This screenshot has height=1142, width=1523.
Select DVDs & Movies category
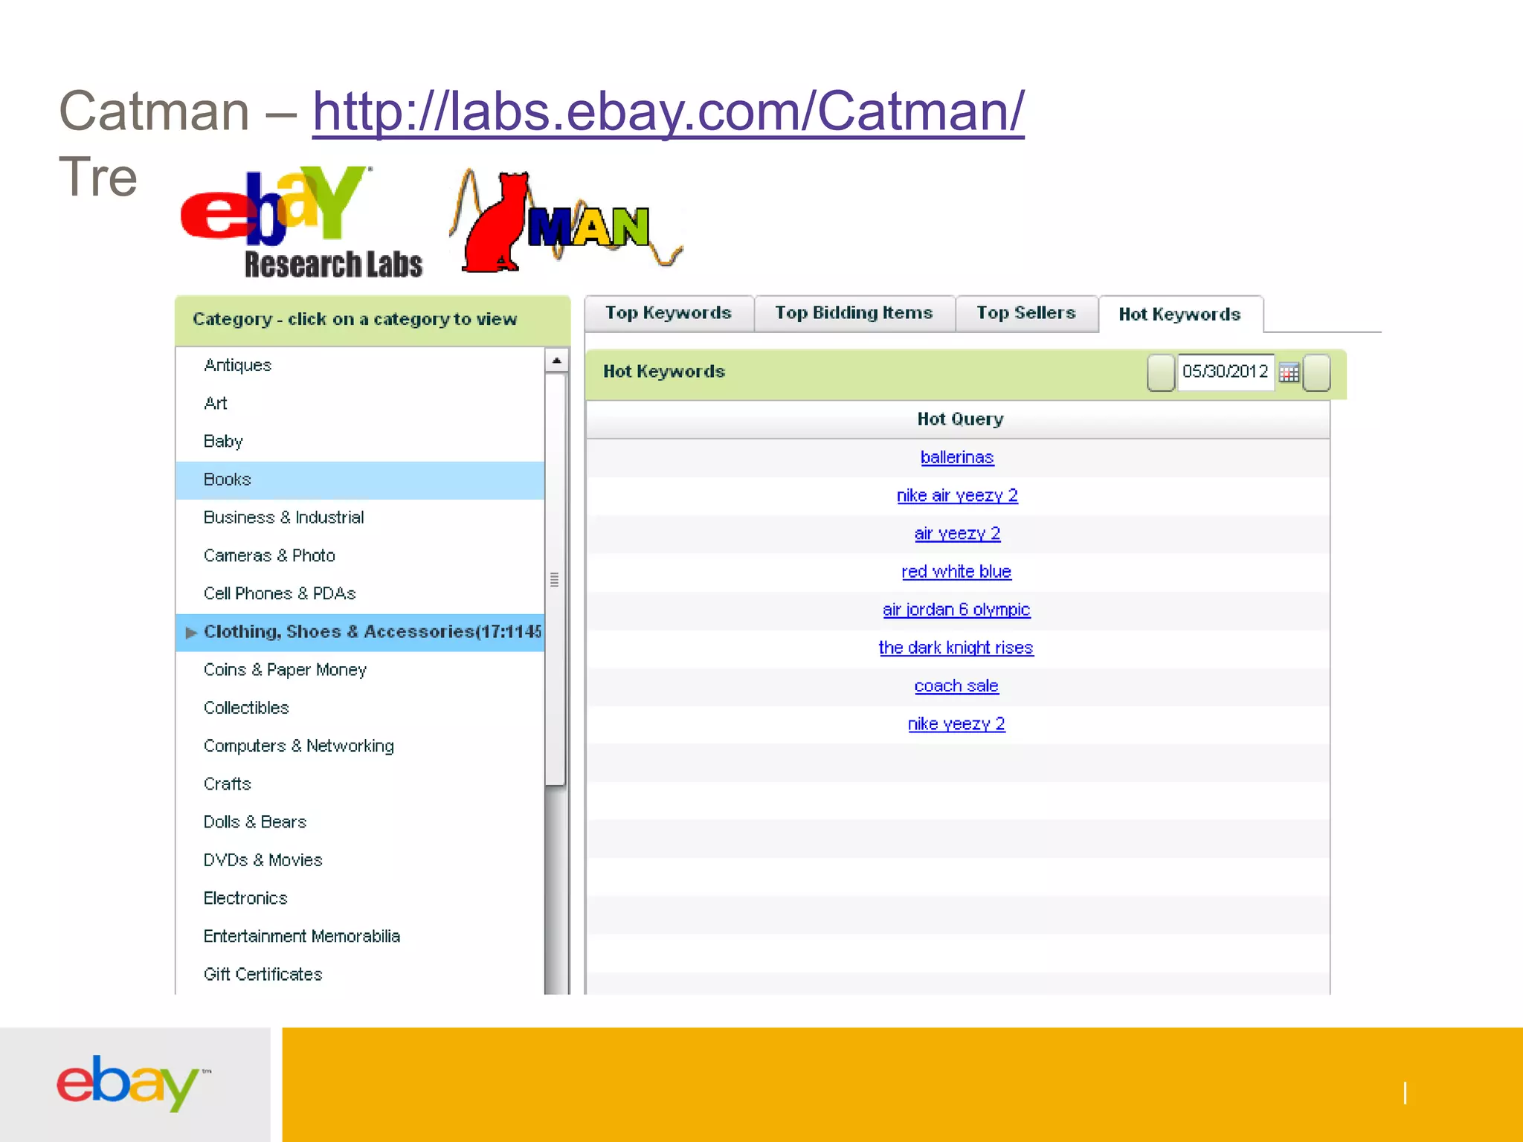click(360, 860)
